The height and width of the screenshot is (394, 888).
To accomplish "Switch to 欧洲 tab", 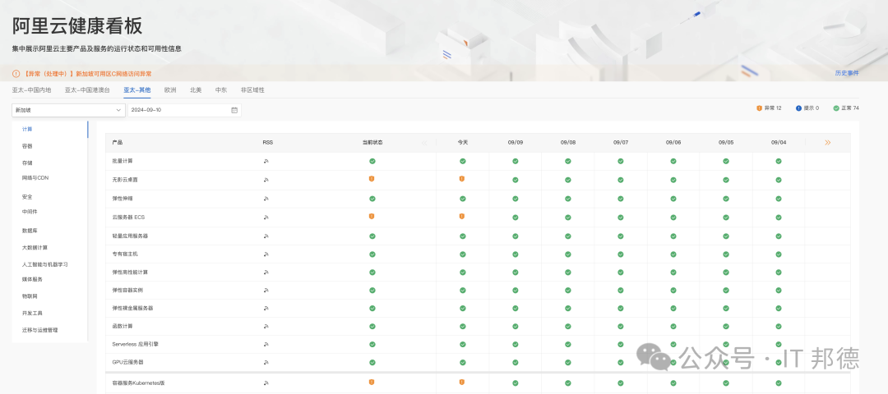I will pyautogui.click(x=170, y=89).
